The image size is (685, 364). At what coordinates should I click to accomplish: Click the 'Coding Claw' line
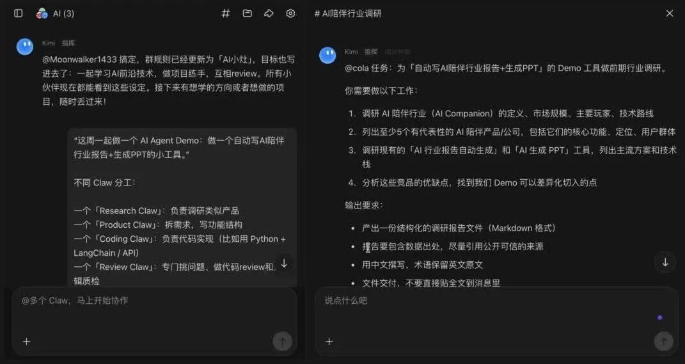coord(180,246)
